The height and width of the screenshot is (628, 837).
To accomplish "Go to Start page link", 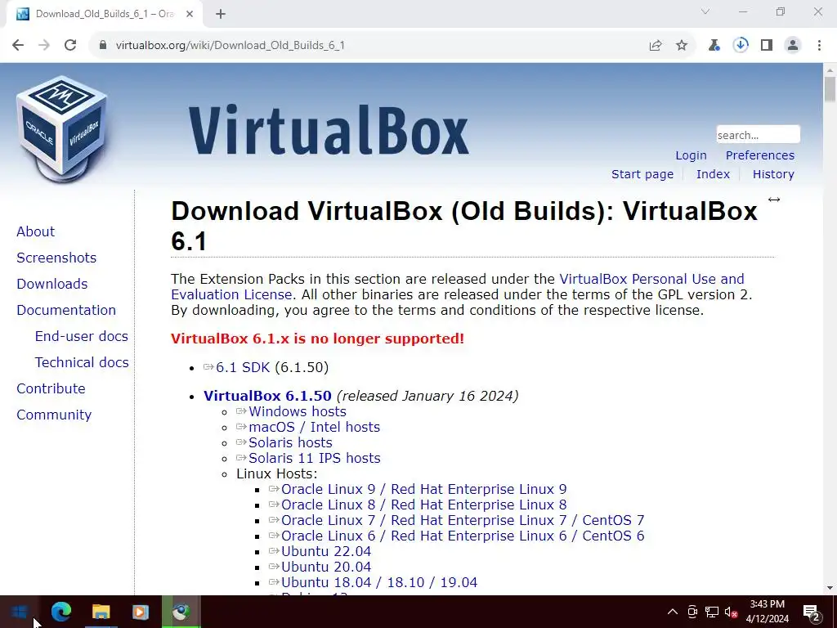I will point(642,174).
